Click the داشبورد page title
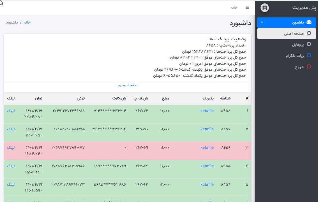The width and height of the screenshot is (318, 202). point(240,23)
